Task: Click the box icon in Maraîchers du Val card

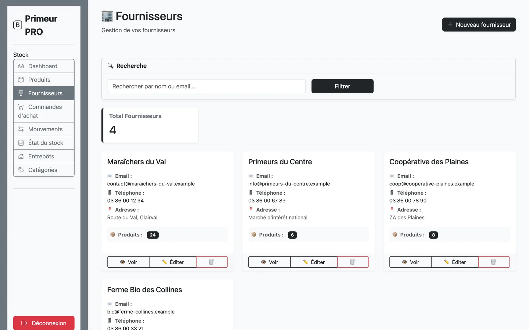Action: (x=113, y=235)
